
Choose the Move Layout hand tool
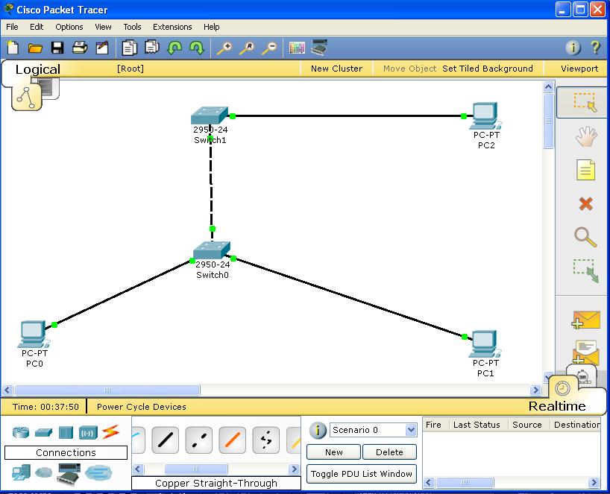point(586,136)
